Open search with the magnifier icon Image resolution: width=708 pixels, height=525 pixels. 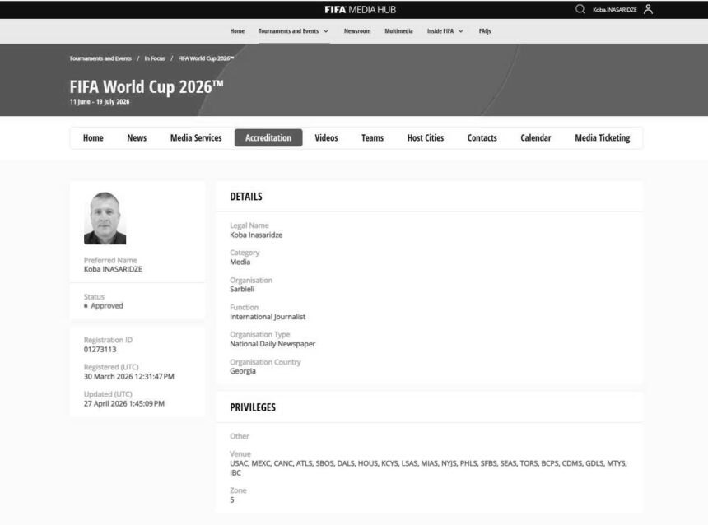pos(580,9)
